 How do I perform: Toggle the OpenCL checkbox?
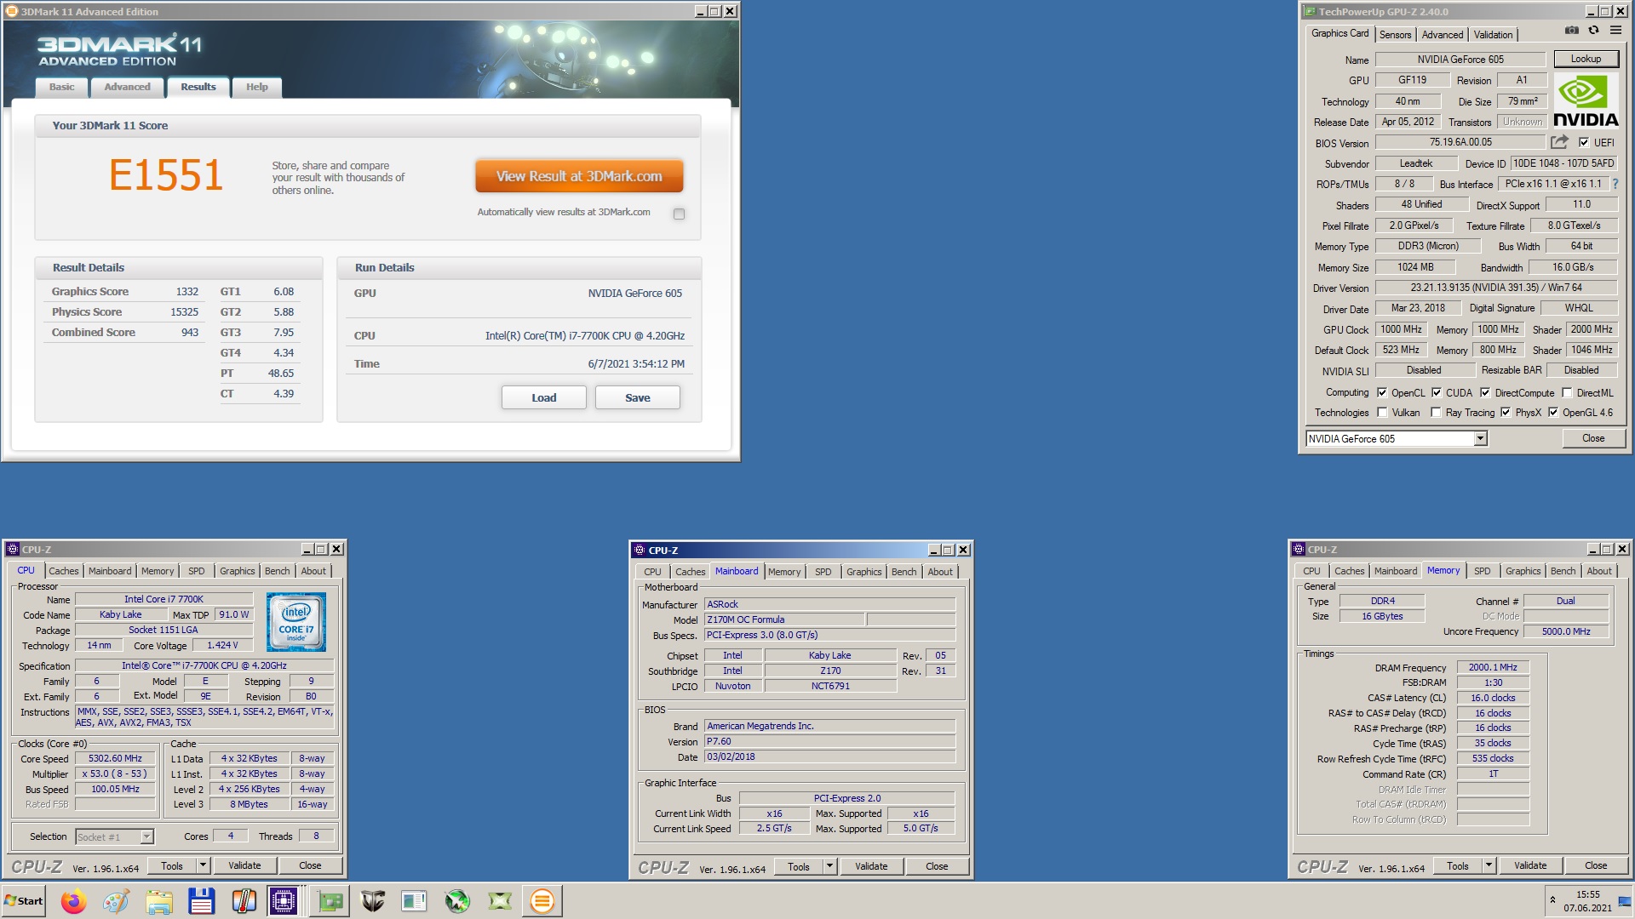(x=1382, y=392)
